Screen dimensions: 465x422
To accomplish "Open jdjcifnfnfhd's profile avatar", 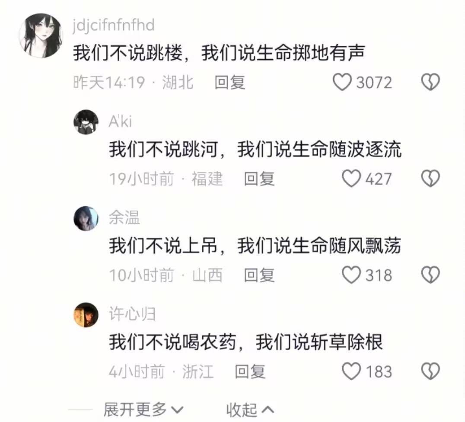I will (41, 35).
